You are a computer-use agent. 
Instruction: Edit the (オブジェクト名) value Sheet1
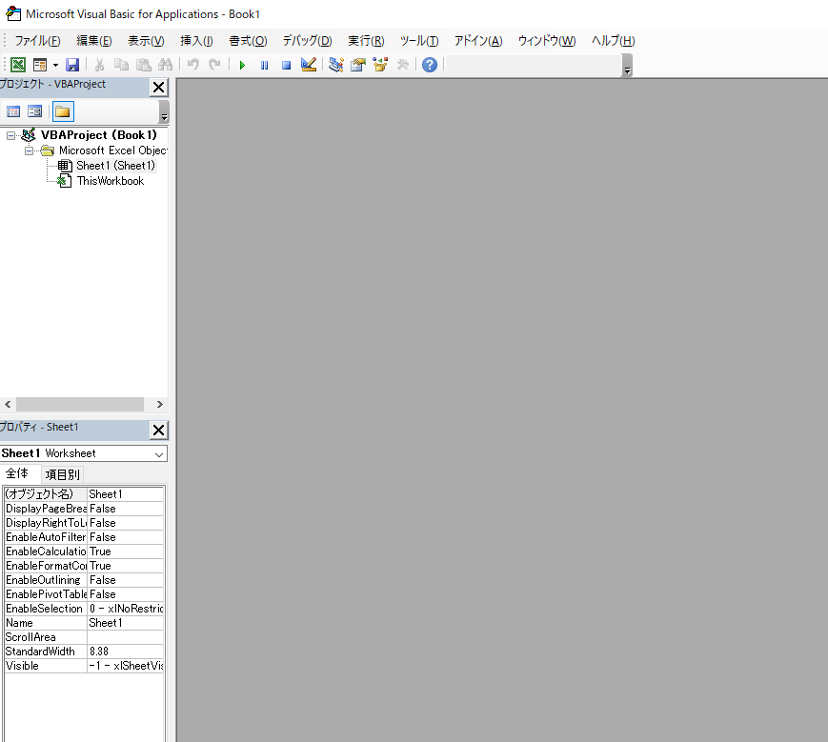125,494
